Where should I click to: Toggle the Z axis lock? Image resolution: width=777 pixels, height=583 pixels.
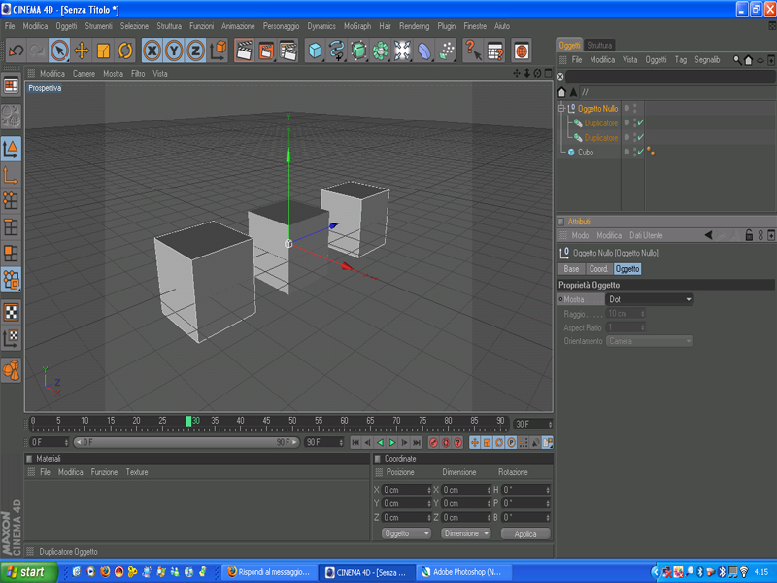point(195,51)
